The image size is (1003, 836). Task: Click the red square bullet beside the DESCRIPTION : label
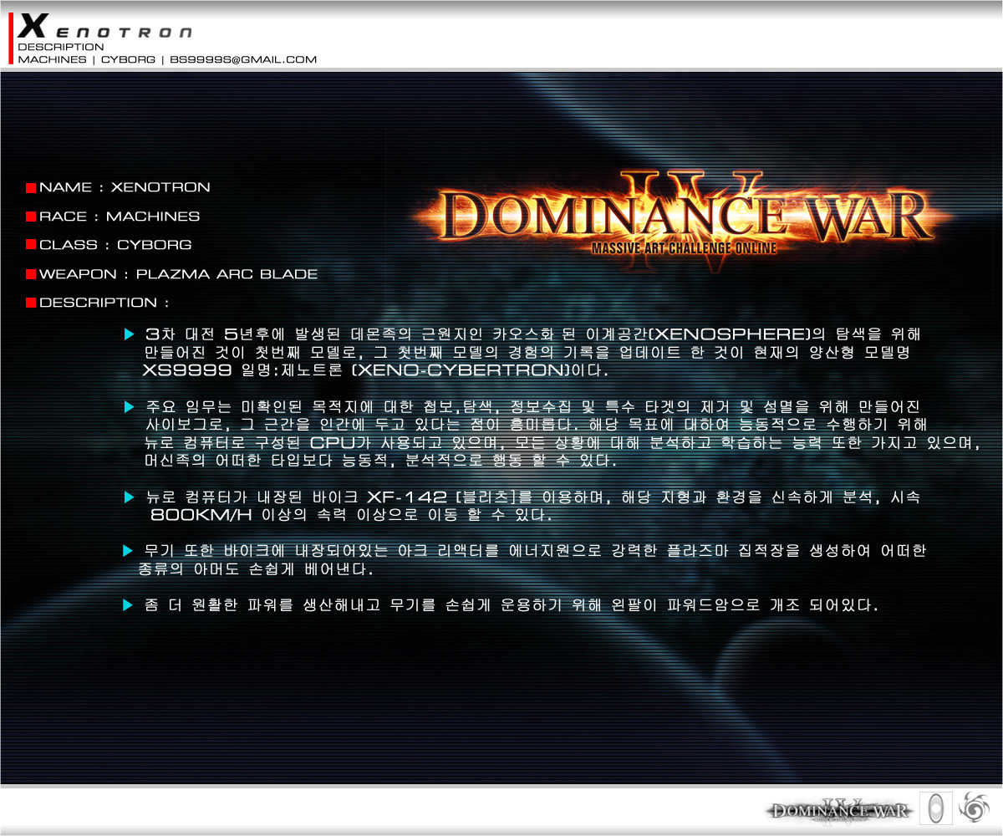[x=31, y=303]
